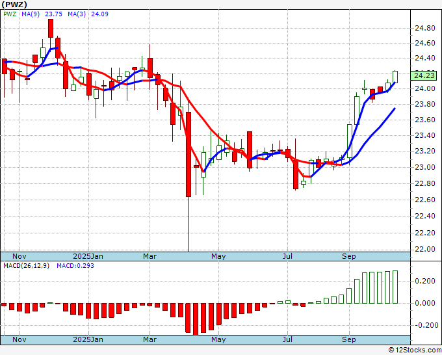
Task: Click Mar on the price chart date axis
Action: click(149, 256)
